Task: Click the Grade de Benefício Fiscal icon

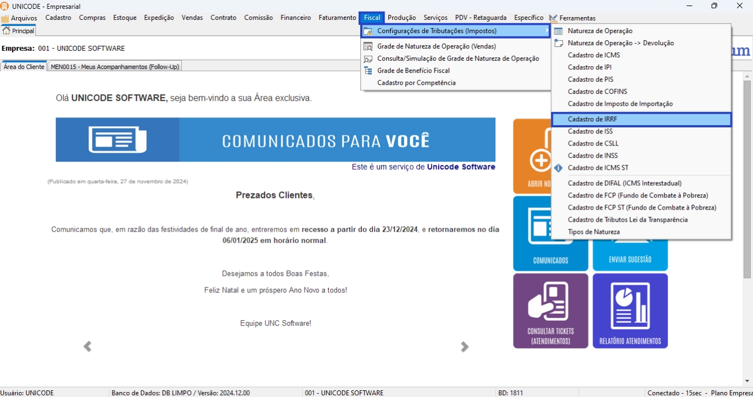Action: coord(368,71)
